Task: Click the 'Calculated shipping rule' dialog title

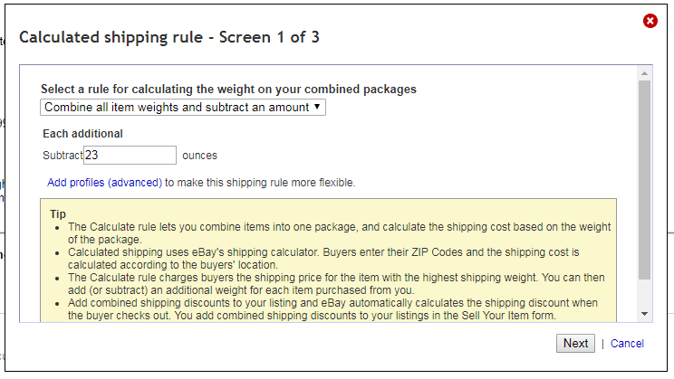Action: point(169,37)
